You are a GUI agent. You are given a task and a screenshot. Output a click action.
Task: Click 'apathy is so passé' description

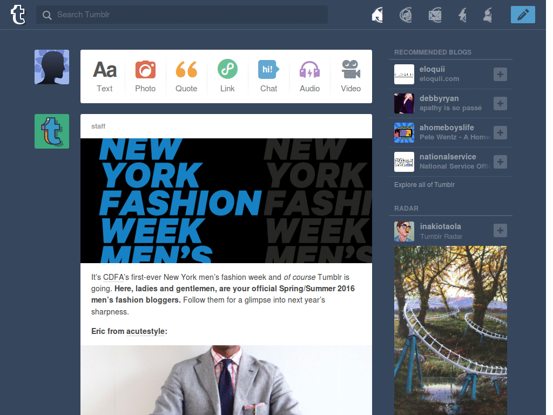point(450,108)
